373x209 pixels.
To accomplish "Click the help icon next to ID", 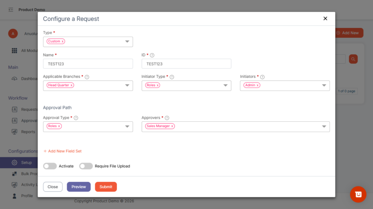I will [x=152, y=55].
